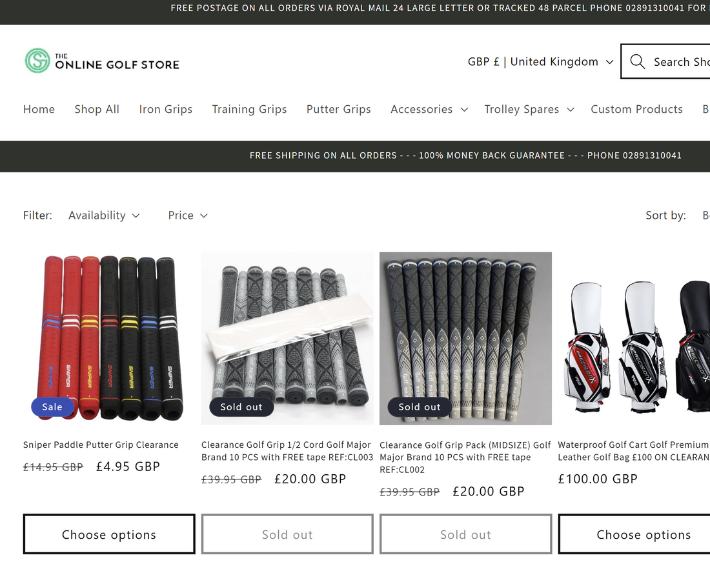Expand the Trolley Spares menu
The height and width of the screenshot is (562, 710).
pyautogui.click(x=529, y=110)
